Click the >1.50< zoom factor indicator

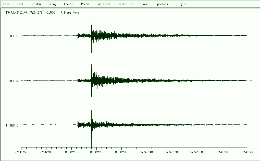point(50,13)
